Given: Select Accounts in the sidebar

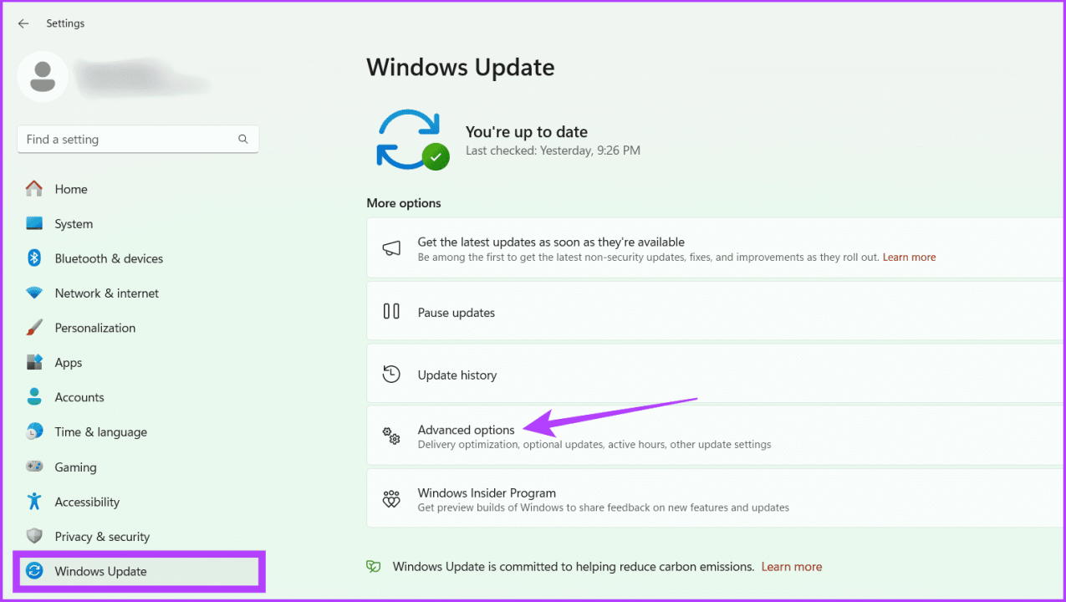Looking at the screenshot, I should (x=79, y=397).
